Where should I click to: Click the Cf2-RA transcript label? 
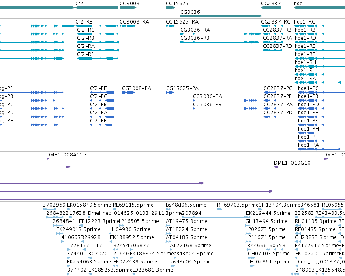[86, 46]
